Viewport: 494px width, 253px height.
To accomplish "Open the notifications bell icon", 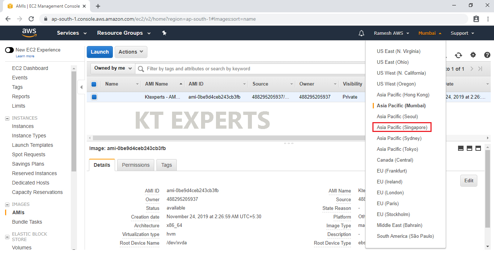I will pos(361,33).
